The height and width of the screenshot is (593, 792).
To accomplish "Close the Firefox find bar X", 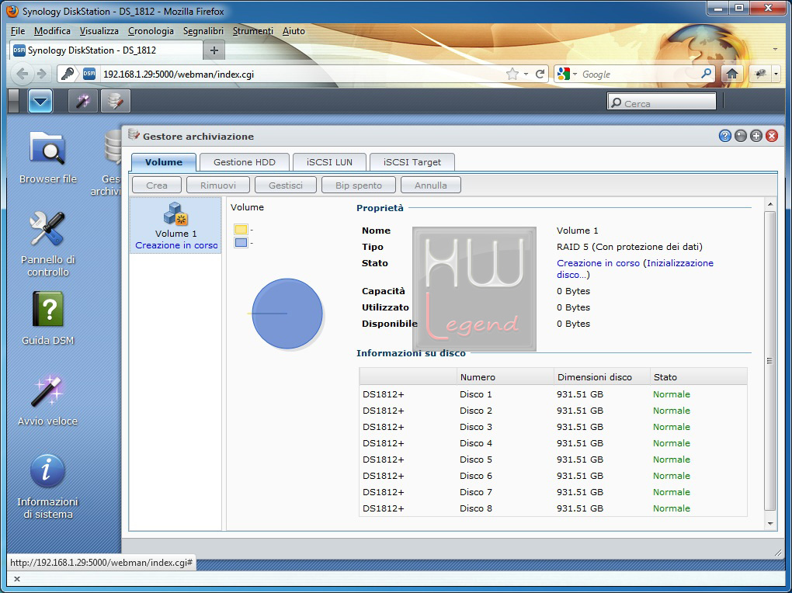I will (x=16, y=579).
